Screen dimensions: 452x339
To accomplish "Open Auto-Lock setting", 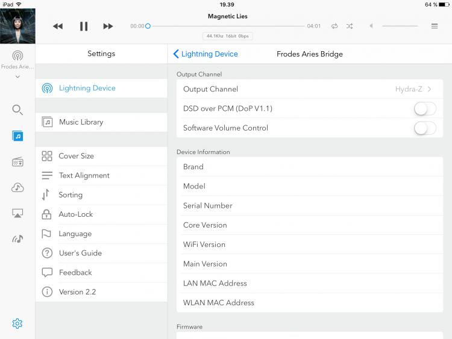I will click(x=101, y=214).
